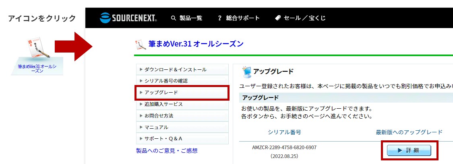Click the question mark icon beside 総合サポート
This screenshot has height=164, width=453.
pos(219,18)
